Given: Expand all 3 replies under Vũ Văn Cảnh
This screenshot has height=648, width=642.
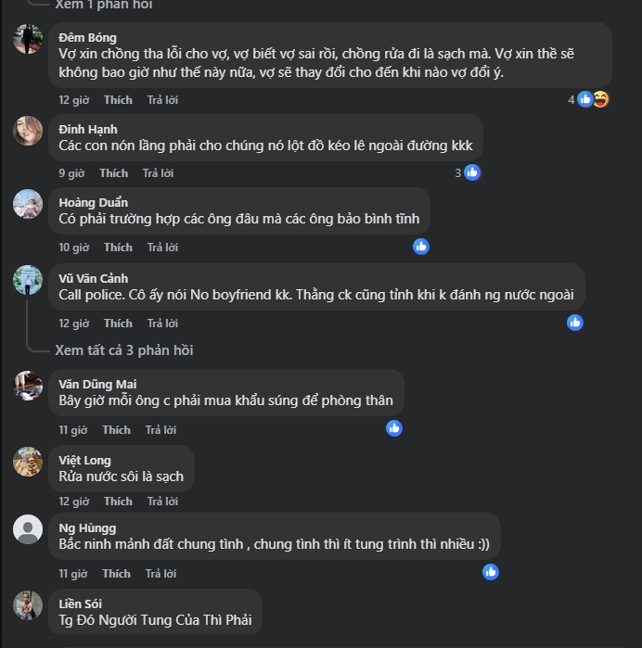Looking at the screenshot, I should point(123,350).
